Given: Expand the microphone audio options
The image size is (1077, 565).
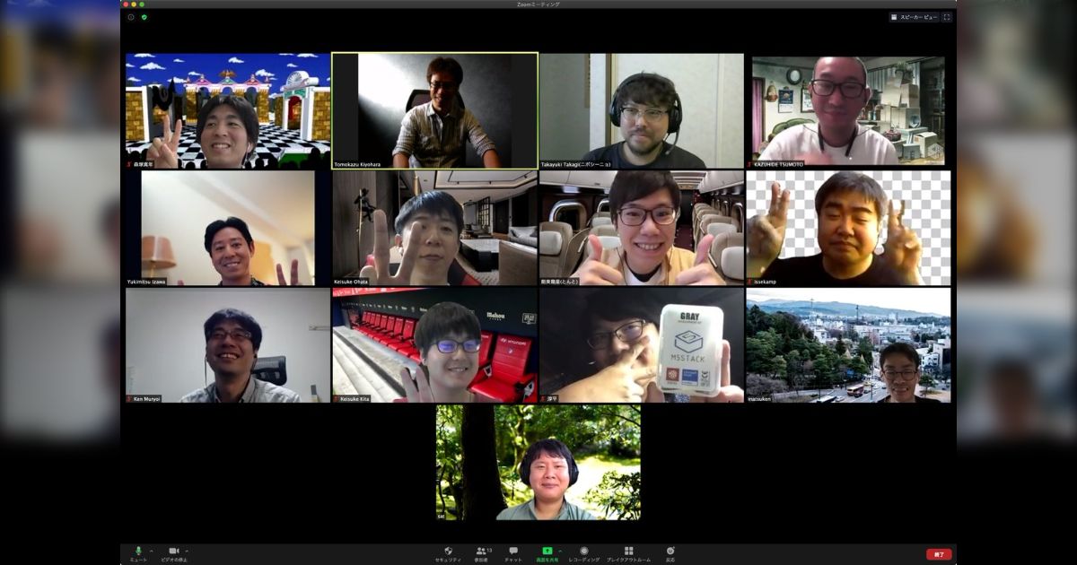Looking at the screenshot, I should pyautogui.click(x=152, y=550).
